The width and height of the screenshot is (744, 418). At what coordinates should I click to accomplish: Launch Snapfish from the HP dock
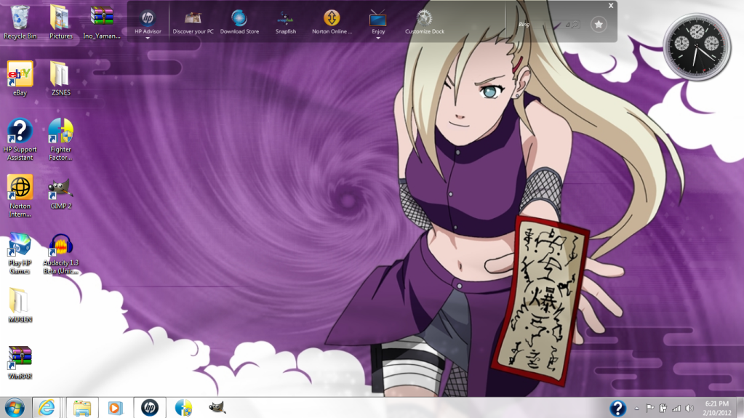coord(286,22)
